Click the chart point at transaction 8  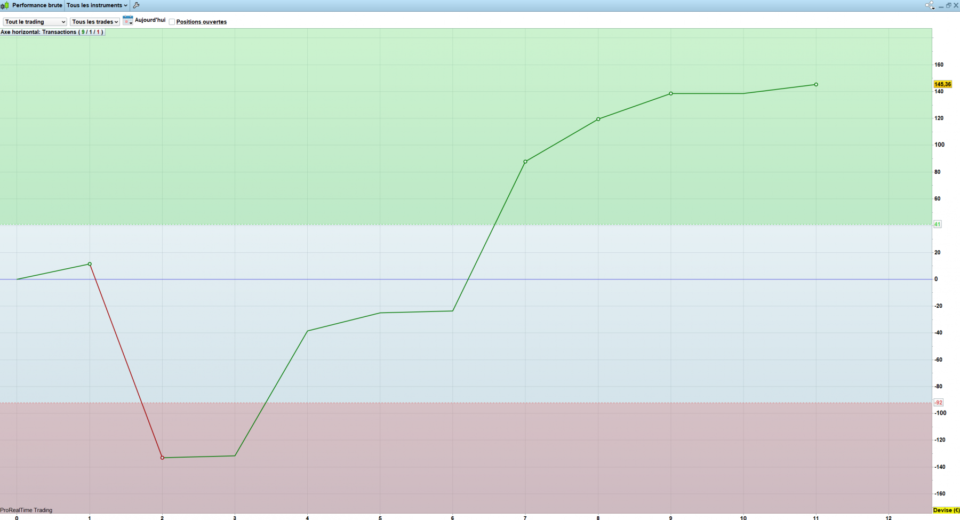(x=598, y=119)
